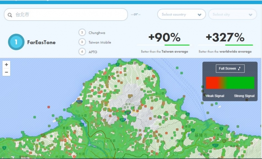Click the Strong Signal legend label
The image size is (262, 159).
click(244, 96)
